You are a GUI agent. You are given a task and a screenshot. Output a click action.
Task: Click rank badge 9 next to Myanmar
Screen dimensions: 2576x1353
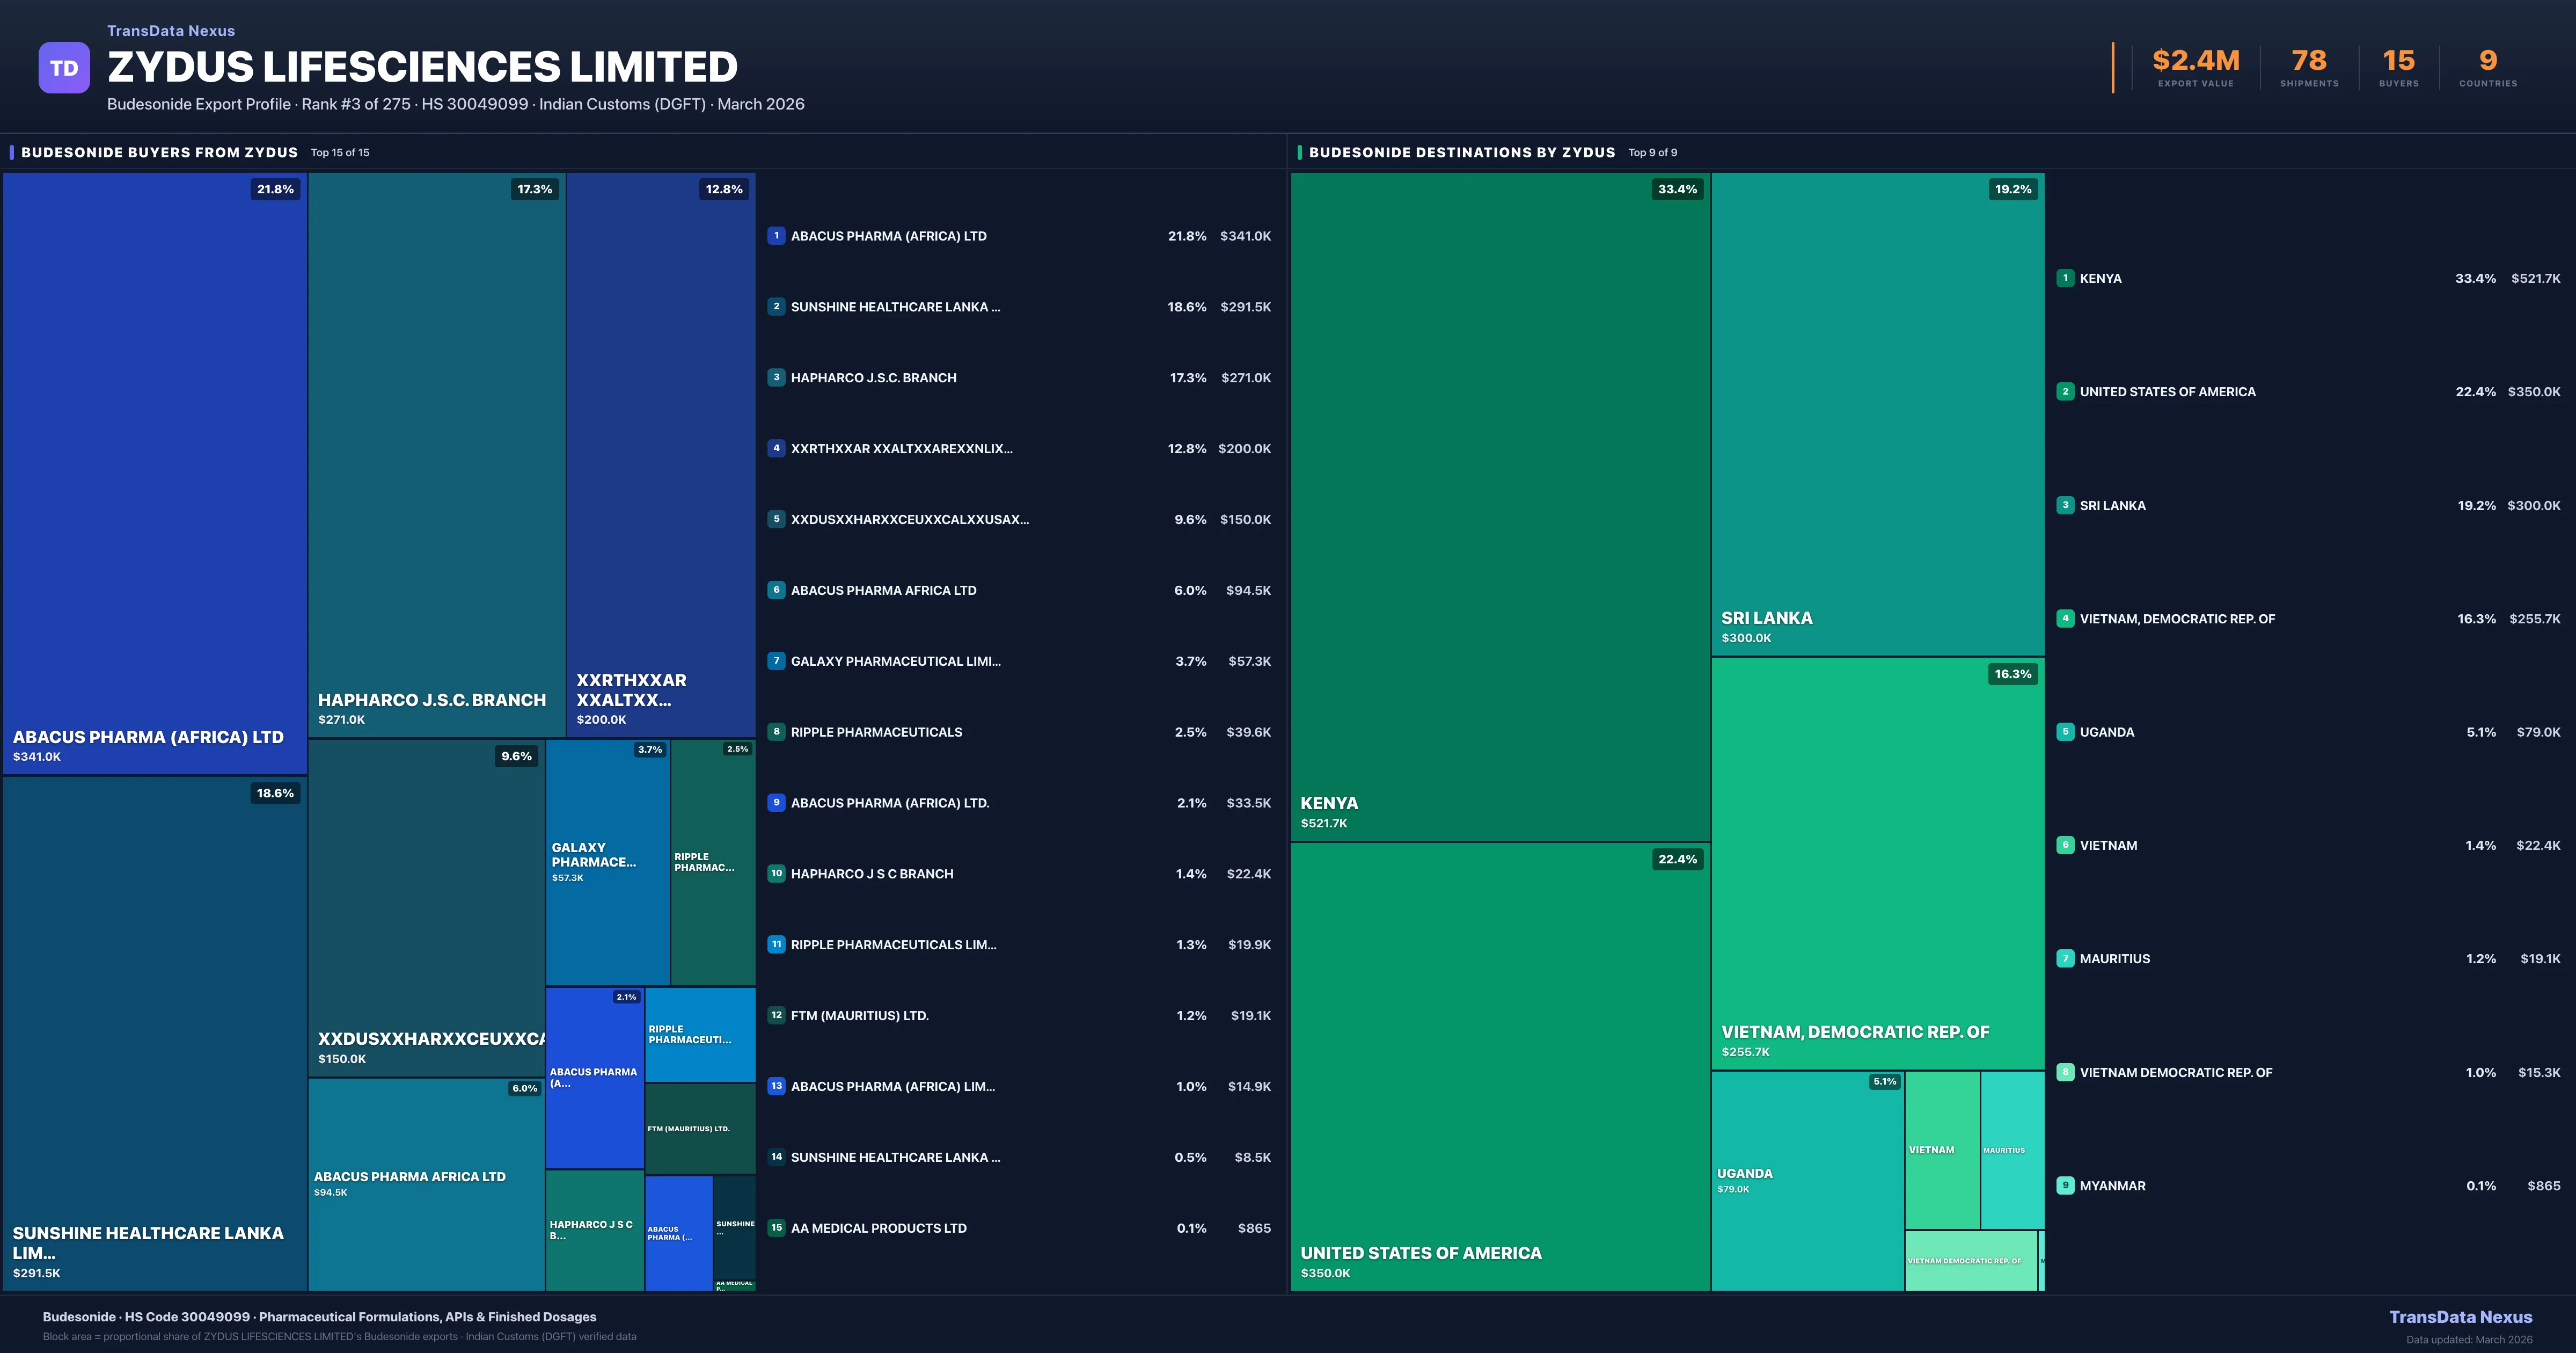pyautogui.click(x=2065, y=1185)
